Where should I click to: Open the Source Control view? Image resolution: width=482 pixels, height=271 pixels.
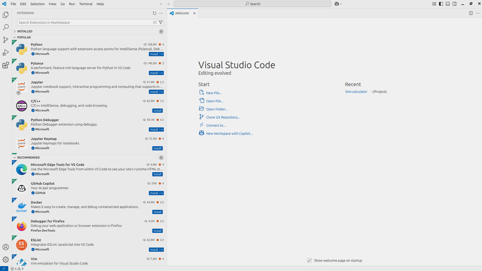click(x=6, y=40)
